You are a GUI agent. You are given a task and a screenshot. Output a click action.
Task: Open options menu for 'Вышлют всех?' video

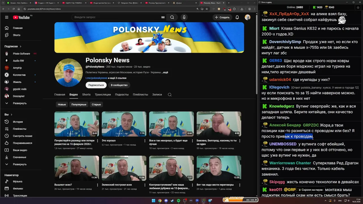(x=97, y=185)
